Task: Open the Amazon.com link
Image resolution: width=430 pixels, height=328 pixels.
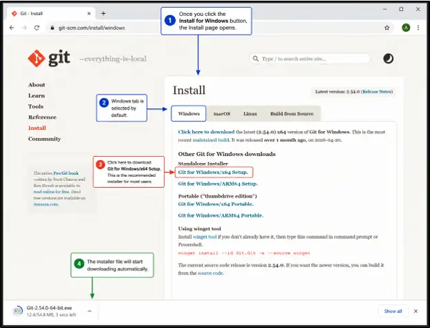Action: [x=46, y=204]
